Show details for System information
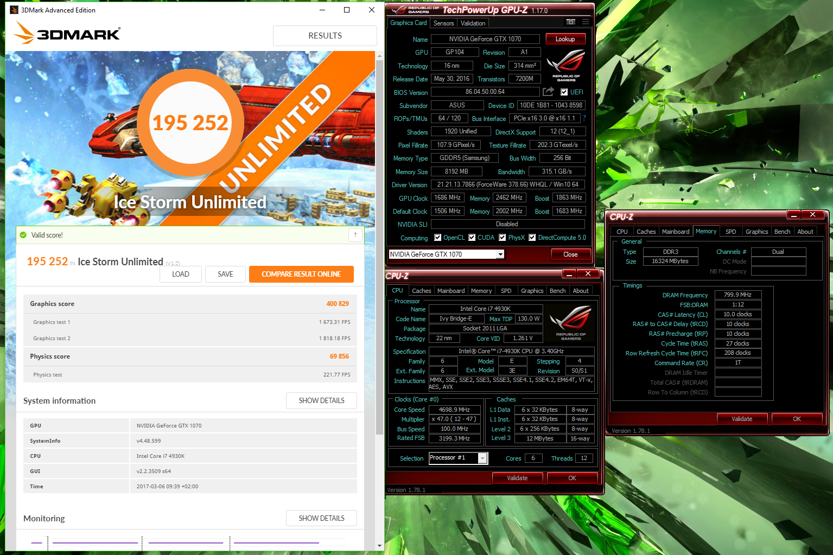833x555 pixels. [321, 400]
